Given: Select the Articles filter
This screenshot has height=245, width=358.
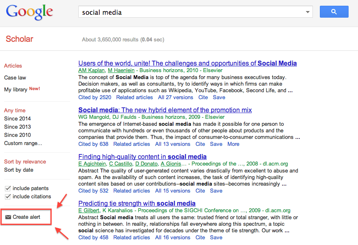Looking at the screenshot, I should [x=13, y=66].
